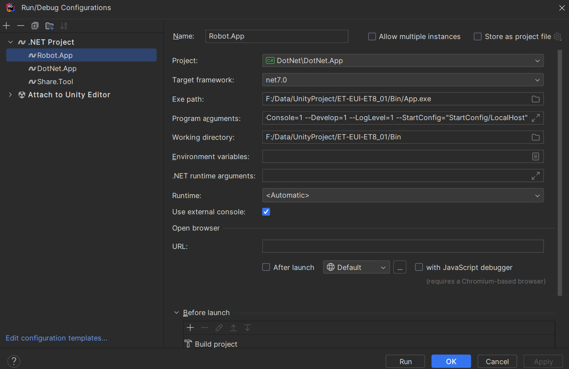Viewport: 569px width, 369px height.
Task: Create a new configuration folder
Action: [49, 26]
